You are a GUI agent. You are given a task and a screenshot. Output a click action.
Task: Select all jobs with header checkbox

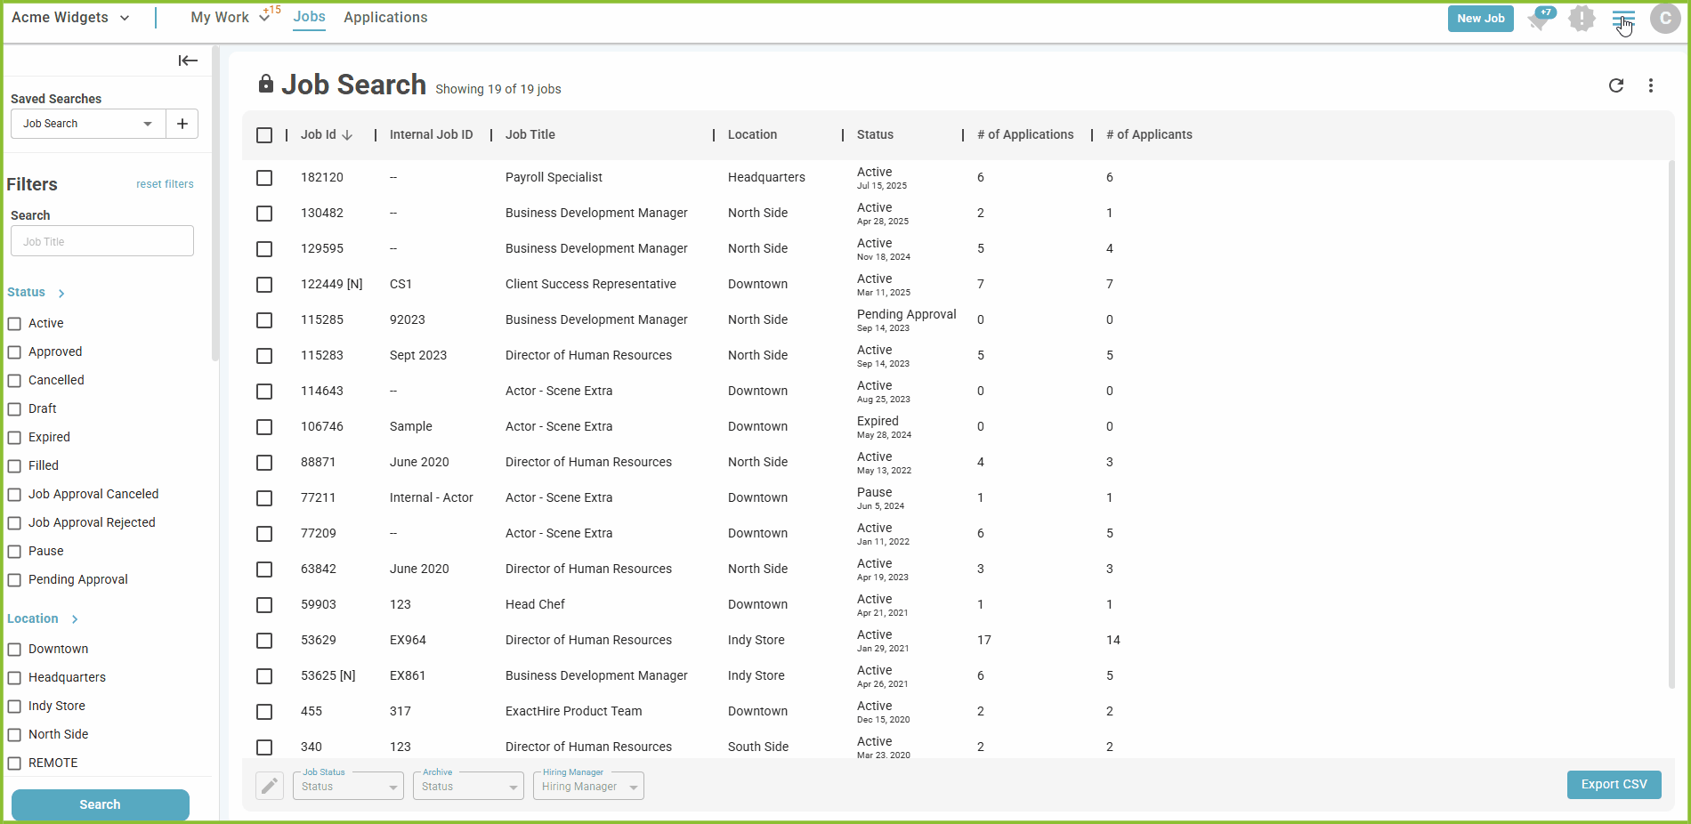tap(264, 135)
